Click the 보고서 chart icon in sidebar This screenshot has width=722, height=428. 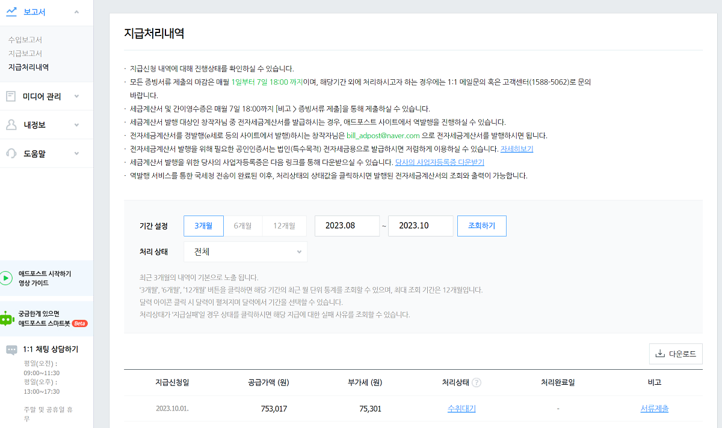(11, 11)
